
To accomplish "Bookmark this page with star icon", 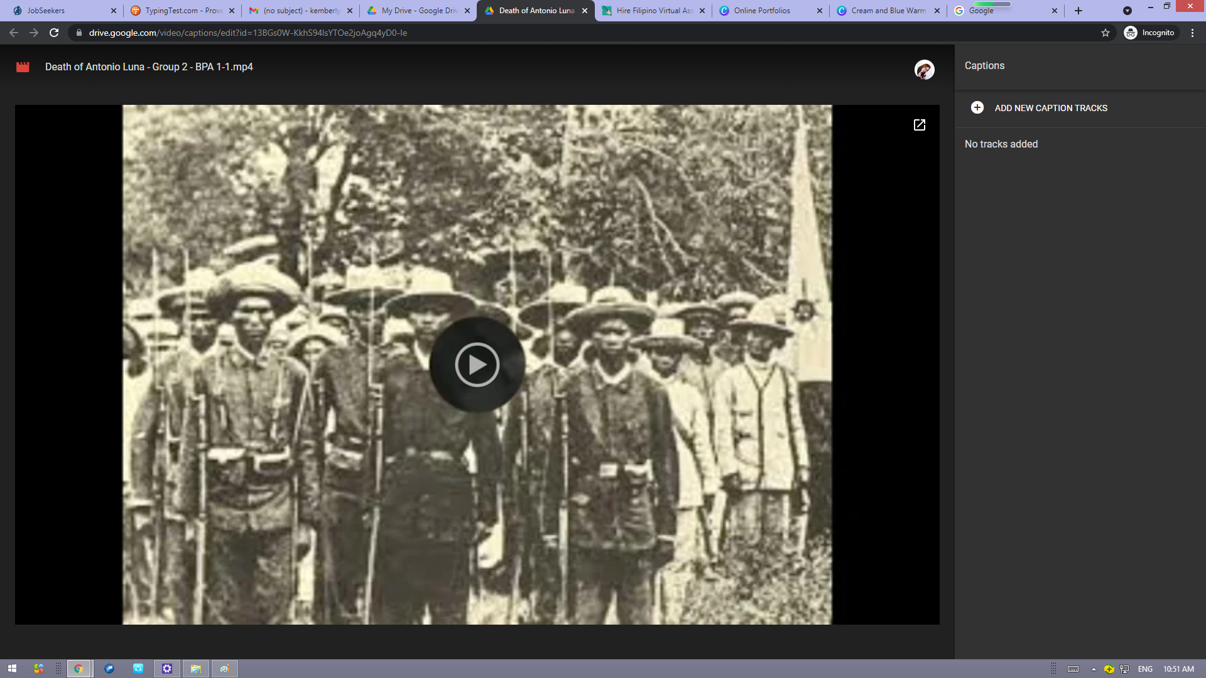I will [x=1105, y=33].
